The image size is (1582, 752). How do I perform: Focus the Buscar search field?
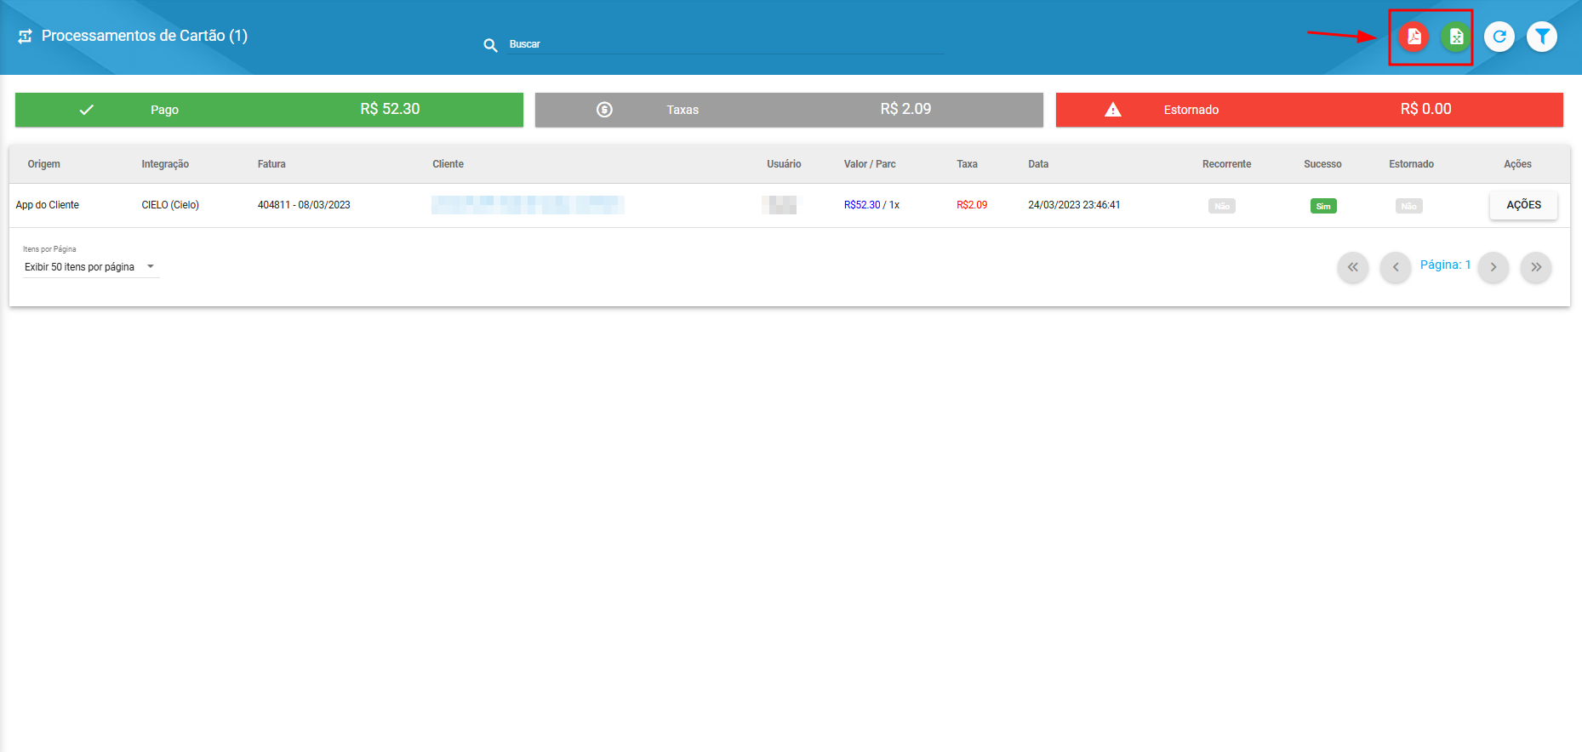(x=726, y=44)
